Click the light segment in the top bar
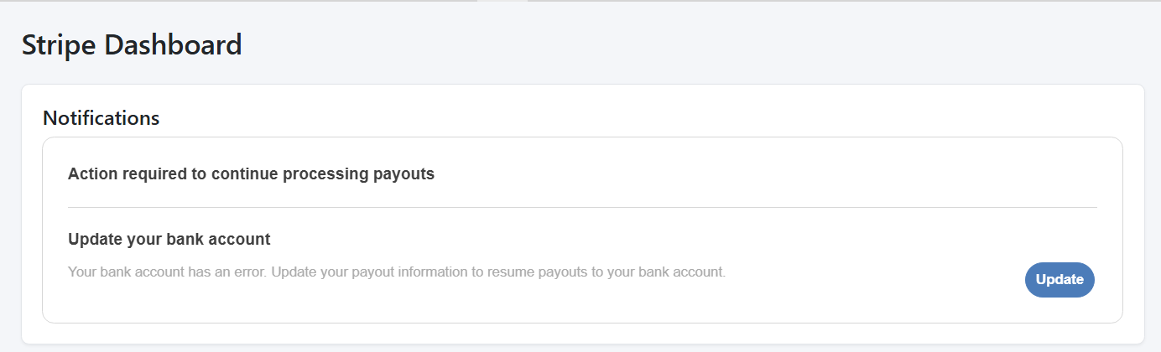Viewport: 1161px width, 352px height. tap(502, 2)
